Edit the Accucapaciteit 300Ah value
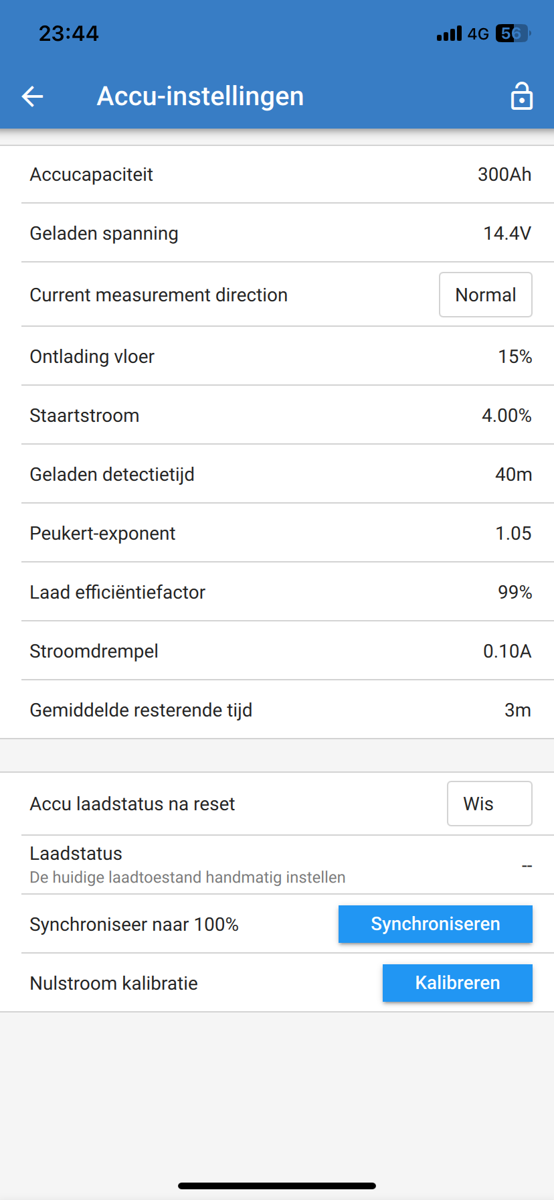Viewport: 554px width, 1200px height. 504,175
